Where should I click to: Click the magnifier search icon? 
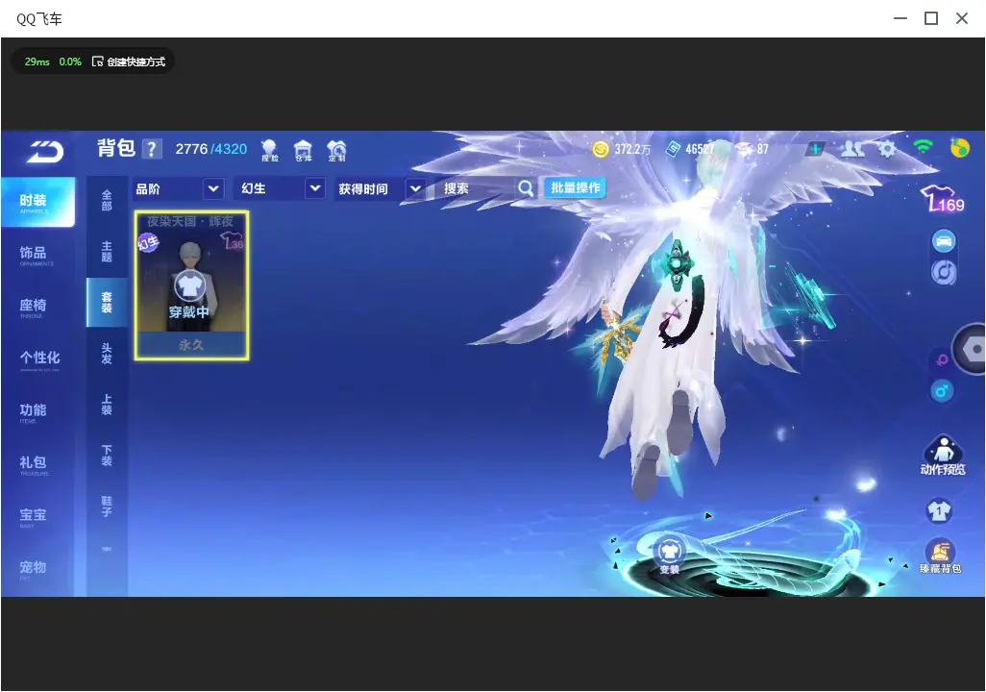[526, 188]
